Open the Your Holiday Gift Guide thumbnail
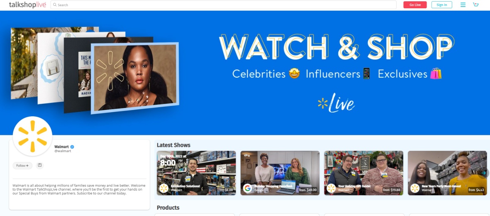The width and height of the screenshot is (490, 216). point(364,173)
